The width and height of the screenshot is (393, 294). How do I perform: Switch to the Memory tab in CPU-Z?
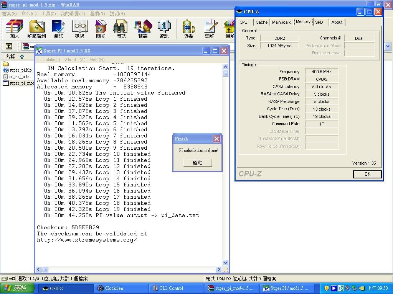pyautogui.click(x=303, y=22)
